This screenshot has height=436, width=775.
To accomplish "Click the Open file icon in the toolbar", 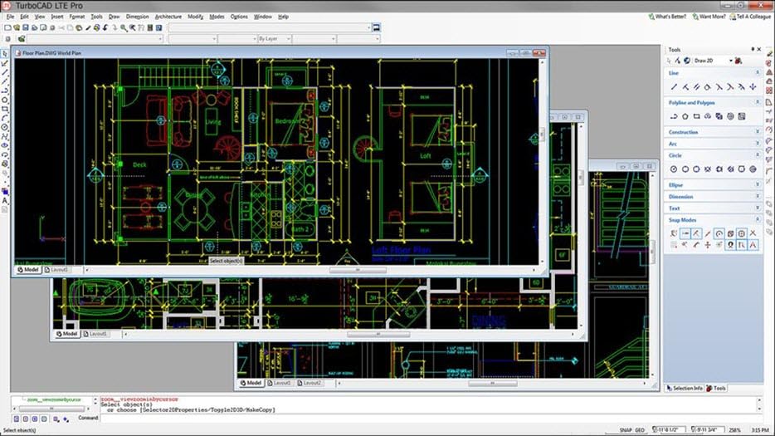I will pos(17,27).
